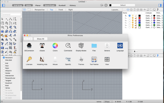Viewport: 164px width, 103px height.
Task: Toggle the lock icon on the blue layer
Action: click(136, 23)
